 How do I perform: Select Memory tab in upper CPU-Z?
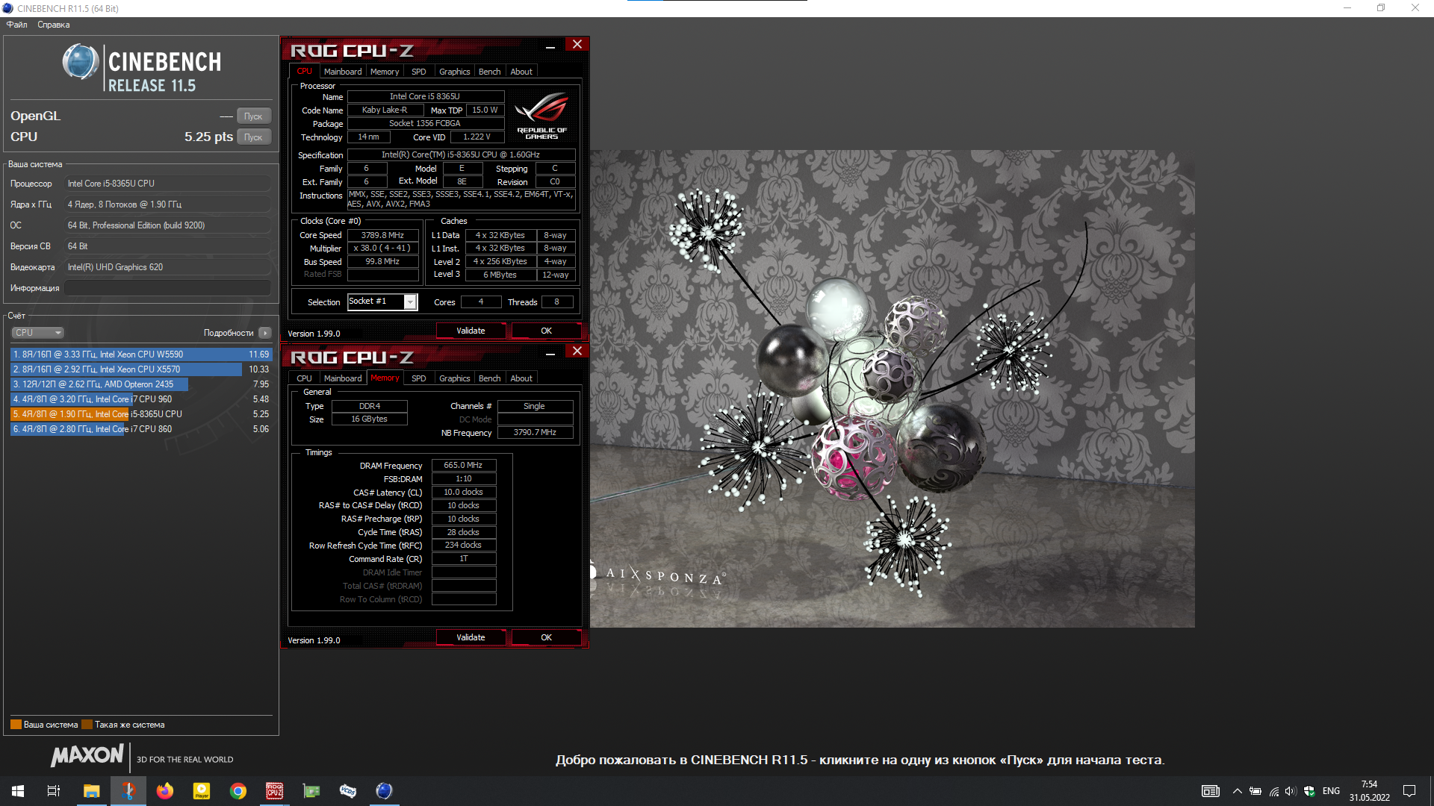tap(385, 72)
